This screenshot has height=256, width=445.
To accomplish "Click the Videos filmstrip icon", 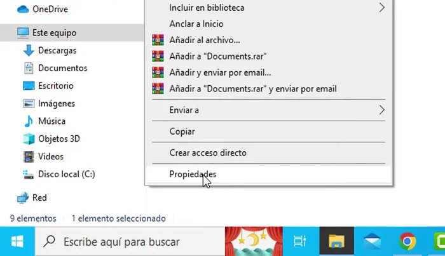I will (29, 157).
